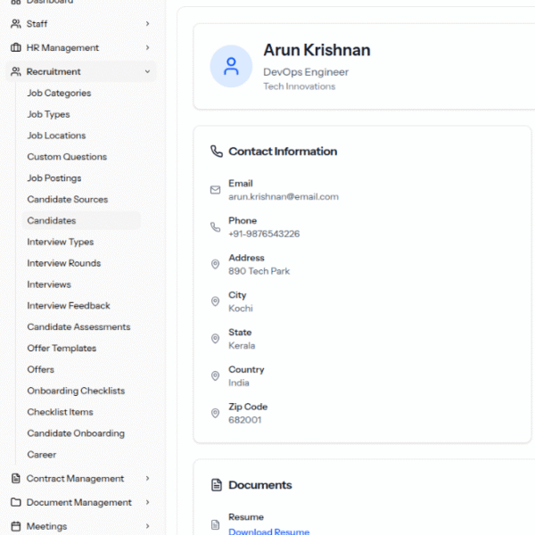Click the HR Management briefcase icon
The height and width of the screenshot is (535, 535).
pos(16,48)
